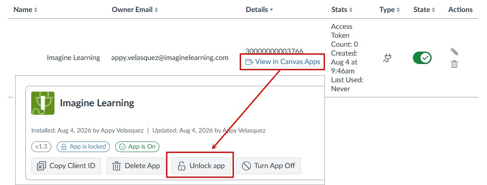Sort by State column header
Viewport: 487px width, 185px height.
click(424, 10)
